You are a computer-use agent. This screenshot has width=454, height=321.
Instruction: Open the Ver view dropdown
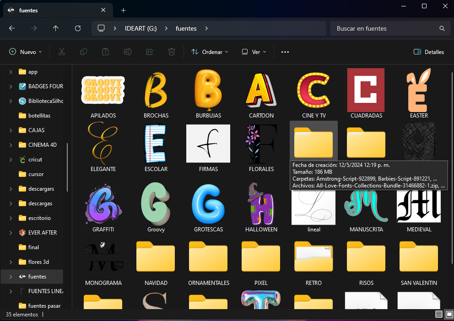(x=254, y=52)
